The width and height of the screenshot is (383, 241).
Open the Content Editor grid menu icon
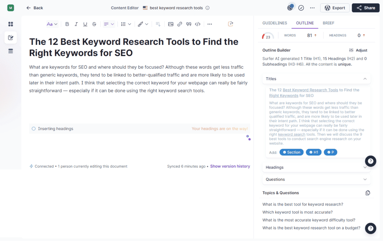point(10,24)
